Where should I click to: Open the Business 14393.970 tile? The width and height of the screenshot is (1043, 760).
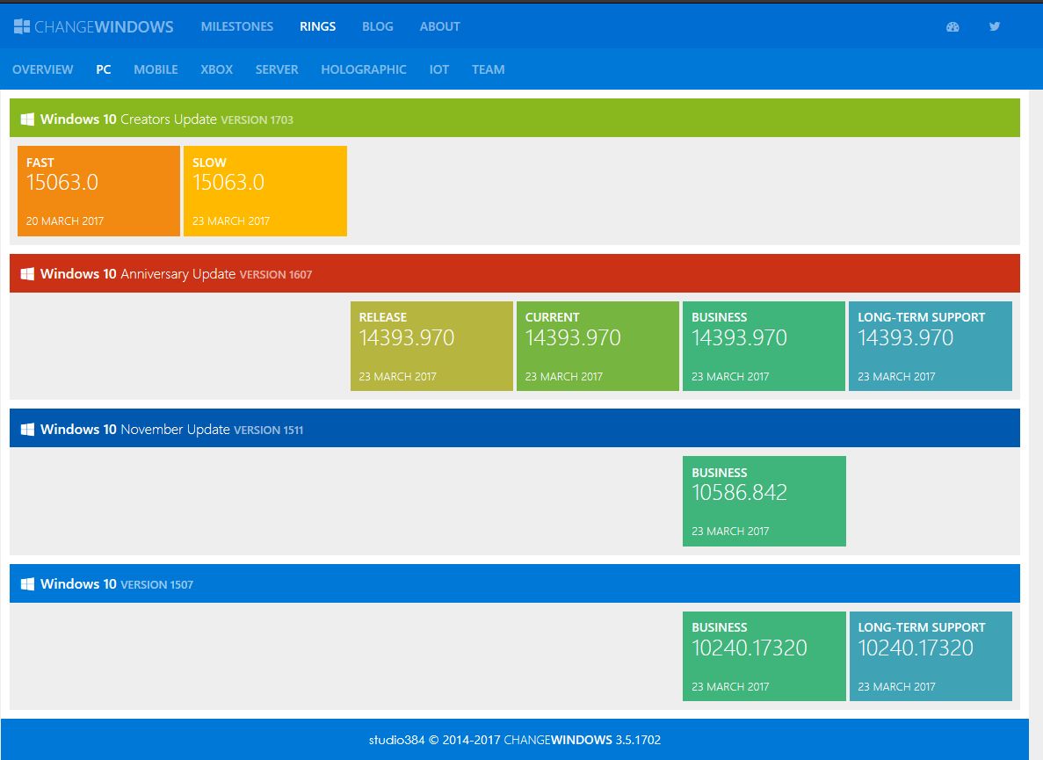click(x=764, y=346)
